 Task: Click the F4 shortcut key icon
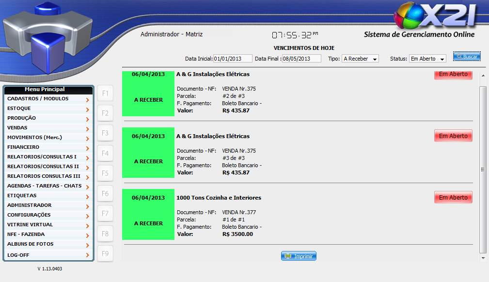click(x=105, y=154)
